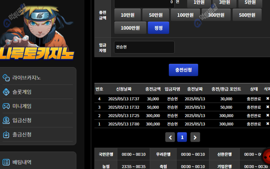Open 라이브카지노 menu item
Image resolution: width=270 pixels, height=169 pixels.
38,78
